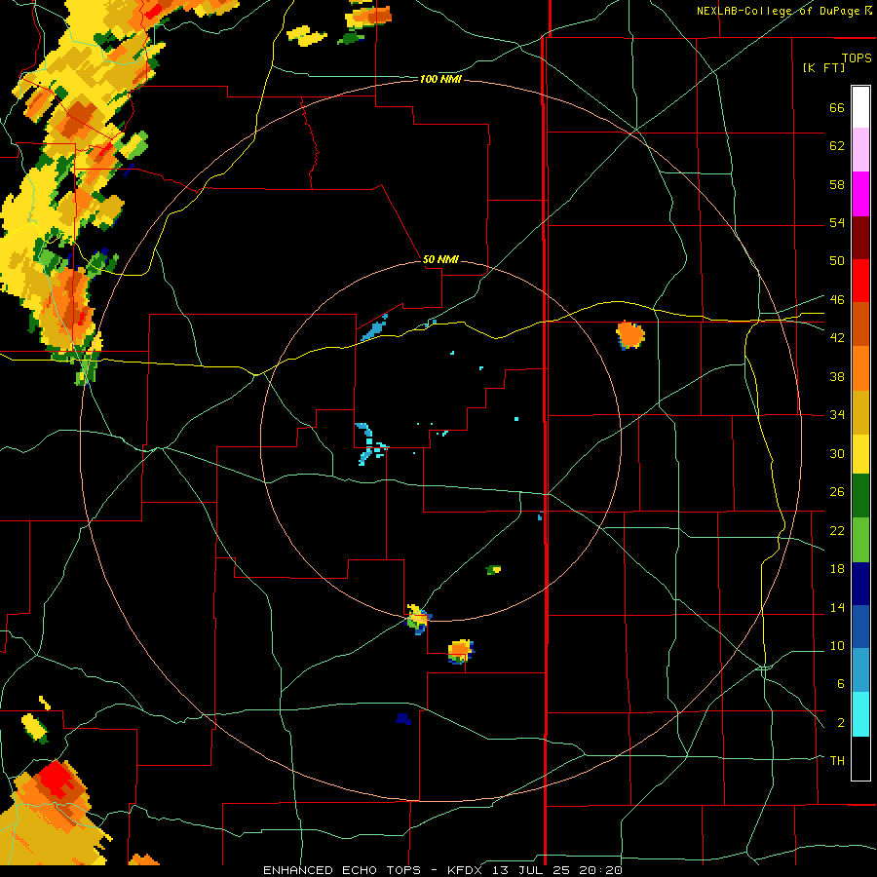Click the legend value 34
This screenshot has height=877, width=877.
tap(837, 414)
